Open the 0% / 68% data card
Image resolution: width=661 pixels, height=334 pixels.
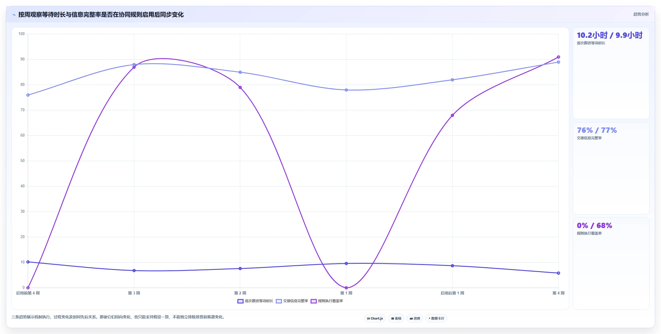coord(611,263)
